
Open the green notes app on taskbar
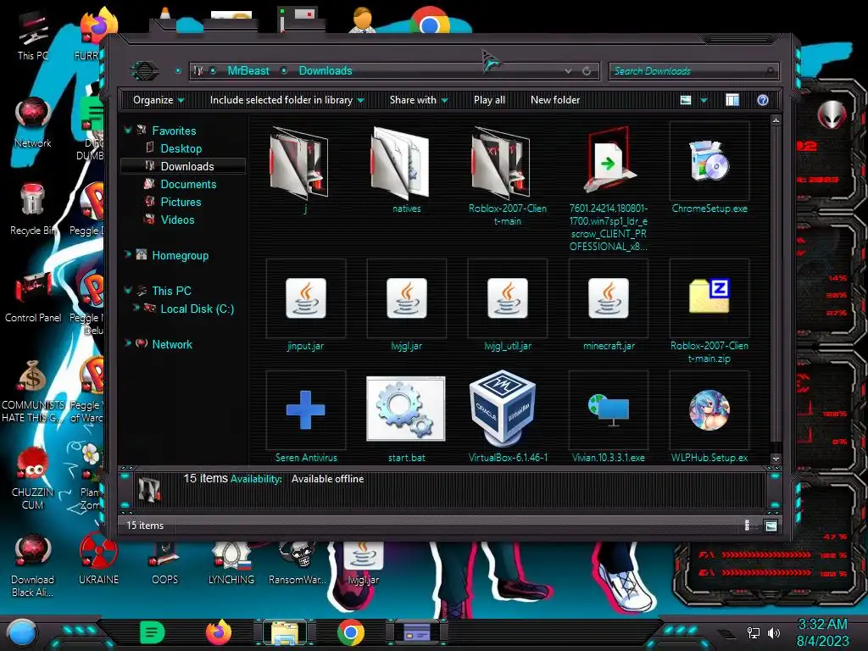pyautogui.click(x=153, y=632)
